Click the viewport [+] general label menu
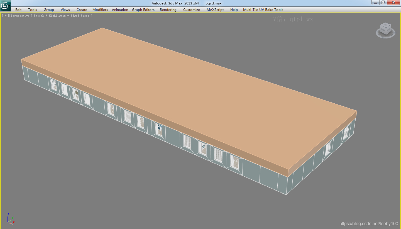Screen dimensions: 401x229 click(5, 16)
